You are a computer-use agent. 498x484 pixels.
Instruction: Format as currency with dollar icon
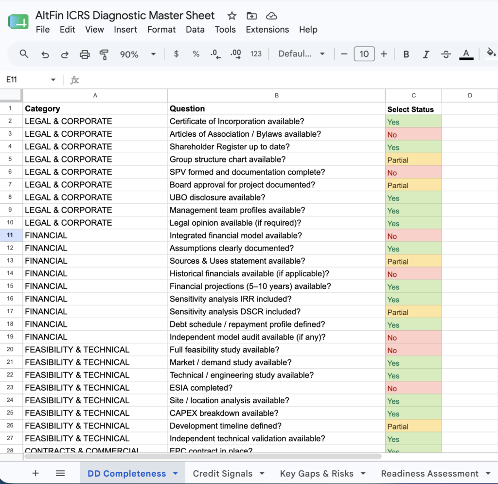[176, 54]
